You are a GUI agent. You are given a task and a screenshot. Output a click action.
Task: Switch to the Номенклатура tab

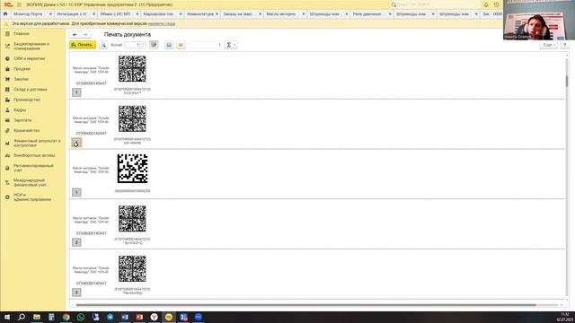(x=199, y=14)
